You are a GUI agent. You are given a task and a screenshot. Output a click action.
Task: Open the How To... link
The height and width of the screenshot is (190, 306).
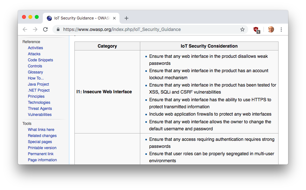click(36, 78)
